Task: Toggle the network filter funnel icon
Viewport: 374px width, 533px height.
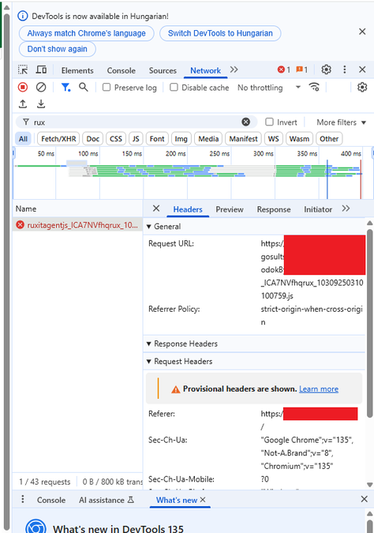Action: pyautogui.click(x=65, y=88)
